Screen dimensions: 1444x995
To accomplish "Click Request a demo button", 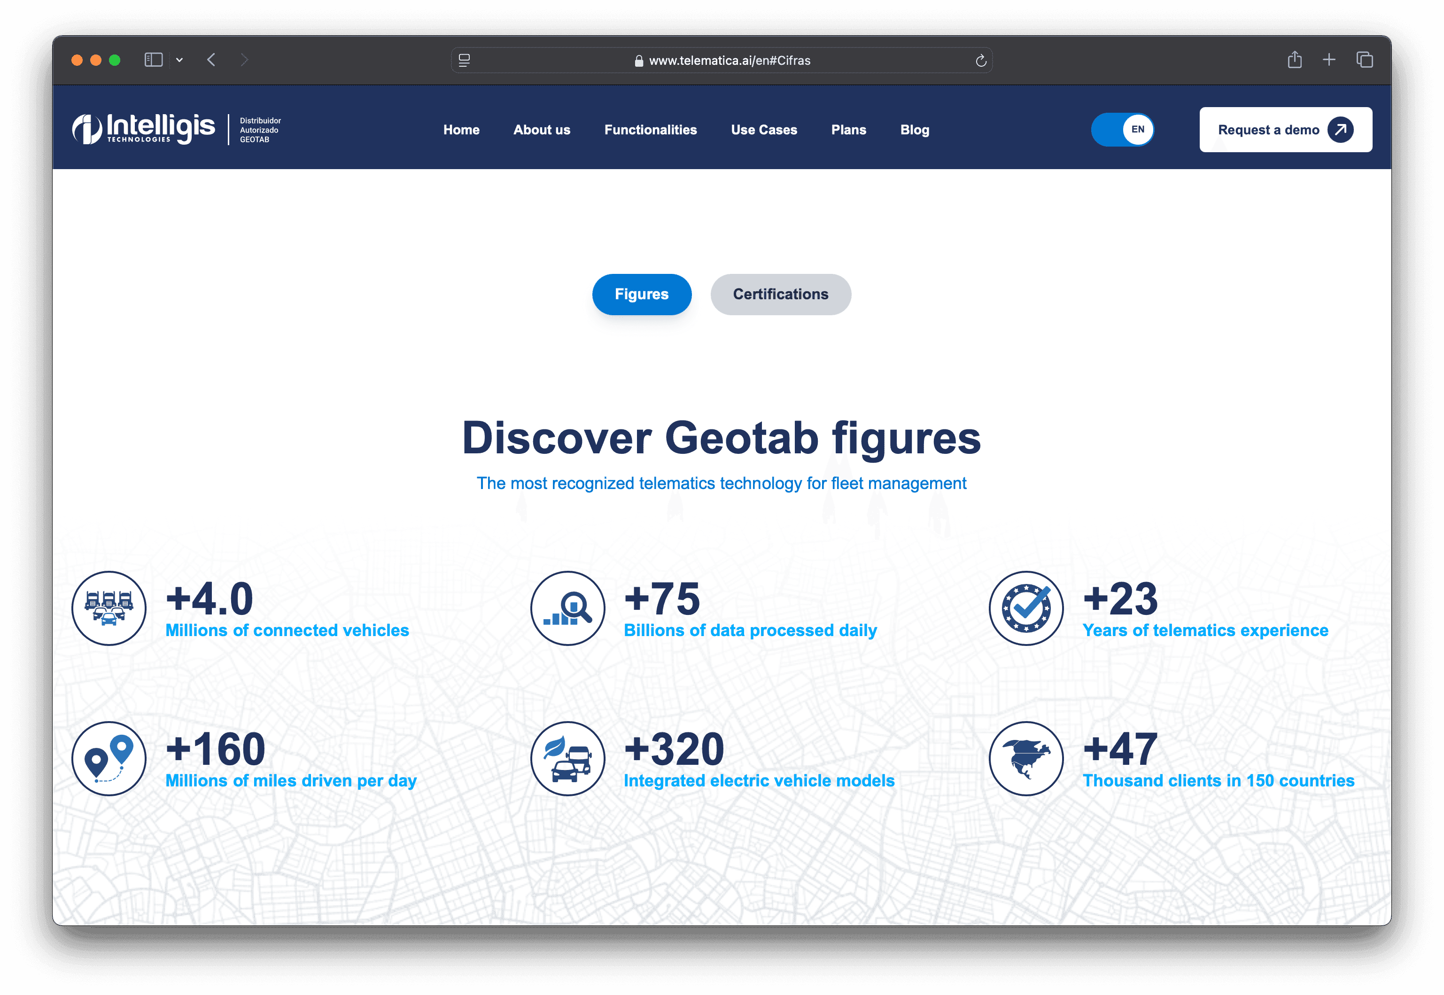I will click(x=1286, y=130).
